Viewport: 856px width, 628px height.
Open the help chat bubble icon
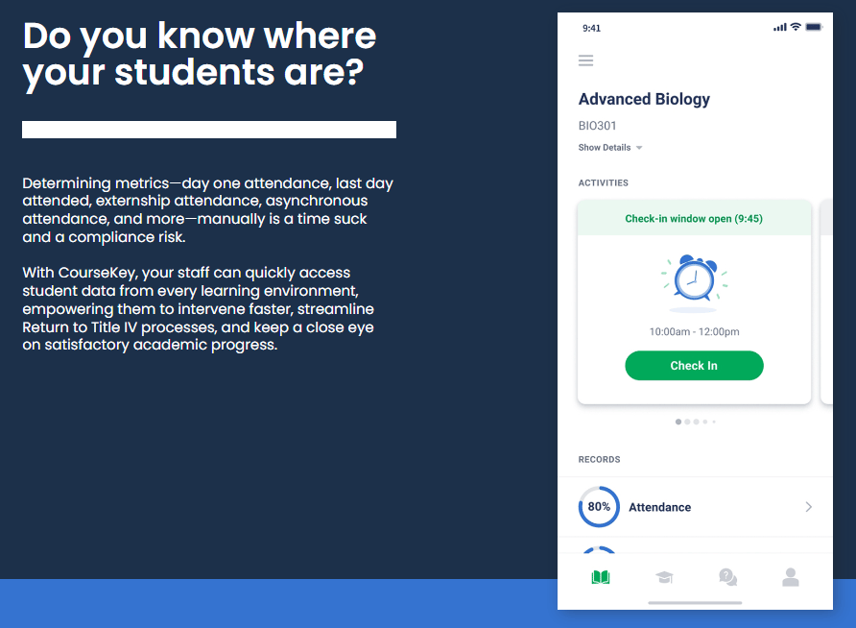[727, 577]
